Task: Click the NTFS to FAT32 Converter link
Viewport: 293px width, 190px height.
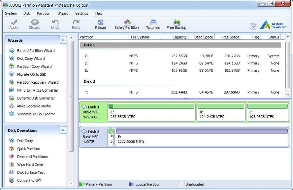Action: pos(37,90)
